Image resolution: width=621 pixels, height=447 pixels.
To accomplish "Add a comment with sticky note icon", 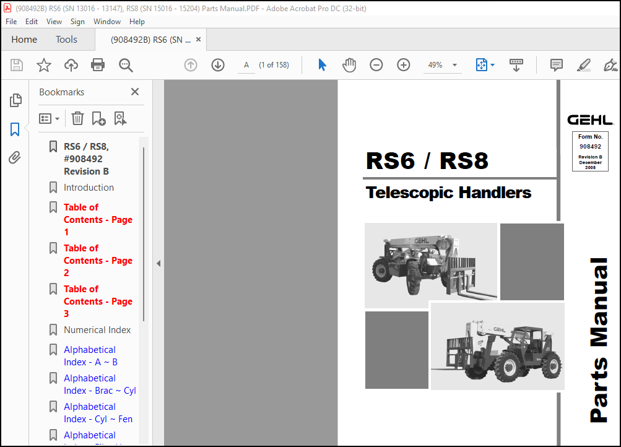I will (x=557, y=65).
